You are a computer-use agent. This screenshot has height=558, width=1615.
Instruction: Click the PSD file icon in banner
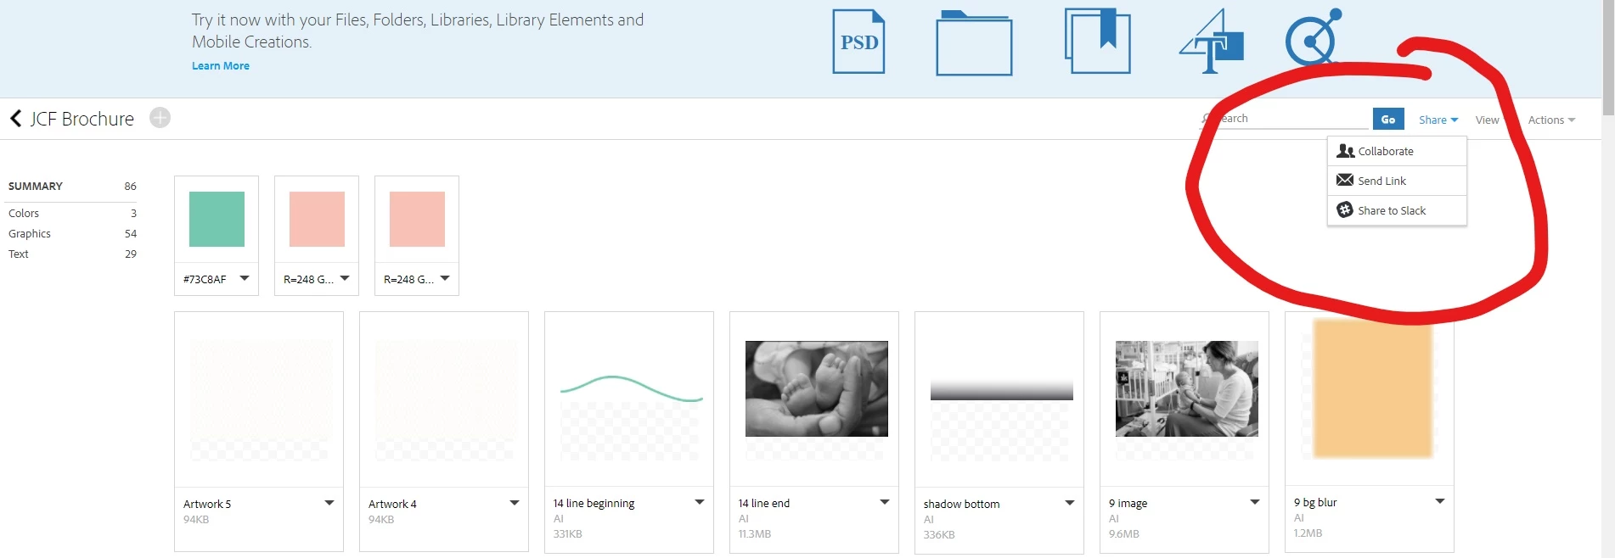[x=858, y=42]
